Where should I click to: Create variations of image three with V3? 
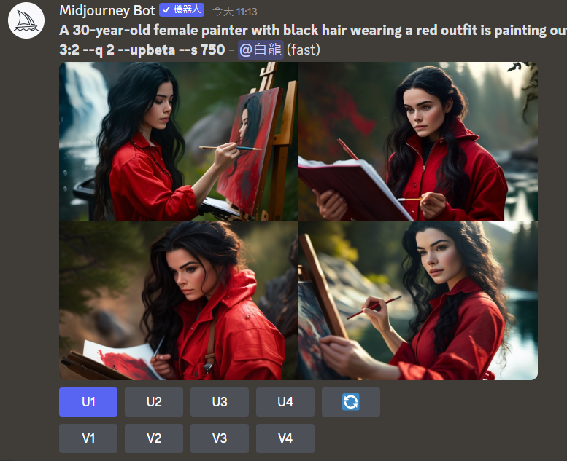coord(220,438)
